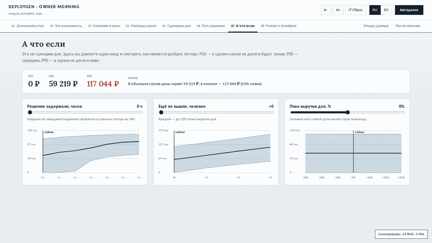The height and width of the screenshot is (243, 432).
Task: Go to 06 Путь решения tab
Action: [211, 26]
